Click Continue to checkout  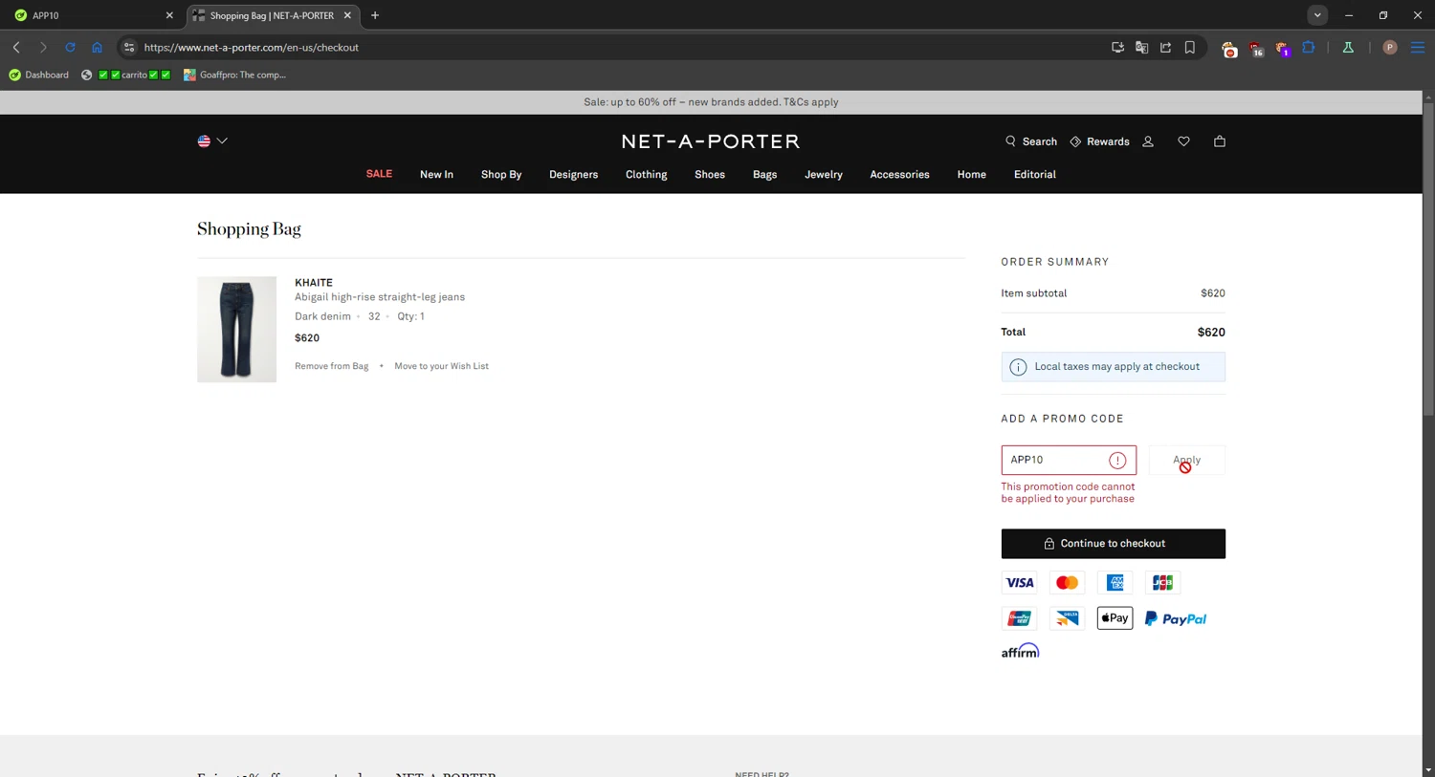1113,544
